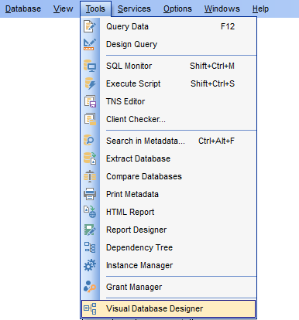Image resolution: width=299 pixels, height=320 pixels.
Task: Click the TNS Editor icon
Action: (90, 101)
